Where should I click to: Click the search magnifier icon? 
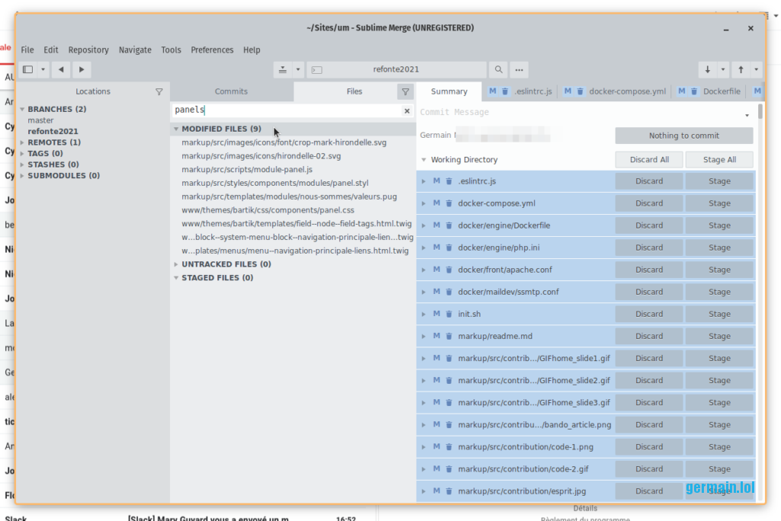498,69
